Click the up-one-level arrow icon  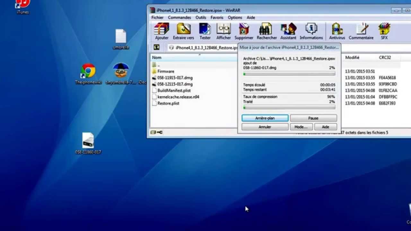pyautogui.click(x=156, y=47)
